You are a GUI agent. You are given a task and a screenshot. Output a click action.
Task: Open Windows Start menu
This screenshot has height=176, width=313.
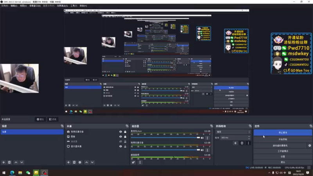[4, 172]
